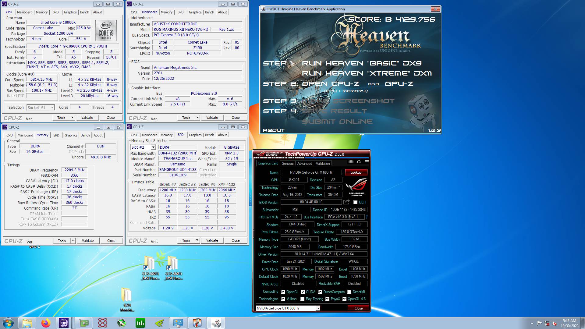Open Windows Explorer from the taskbar
The image size is (585, 329).
tap(27, 323)
